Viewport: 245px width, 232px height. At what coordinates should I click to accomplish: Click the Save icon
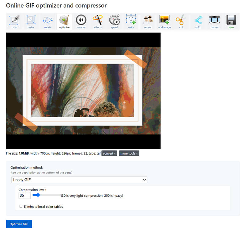231,21
